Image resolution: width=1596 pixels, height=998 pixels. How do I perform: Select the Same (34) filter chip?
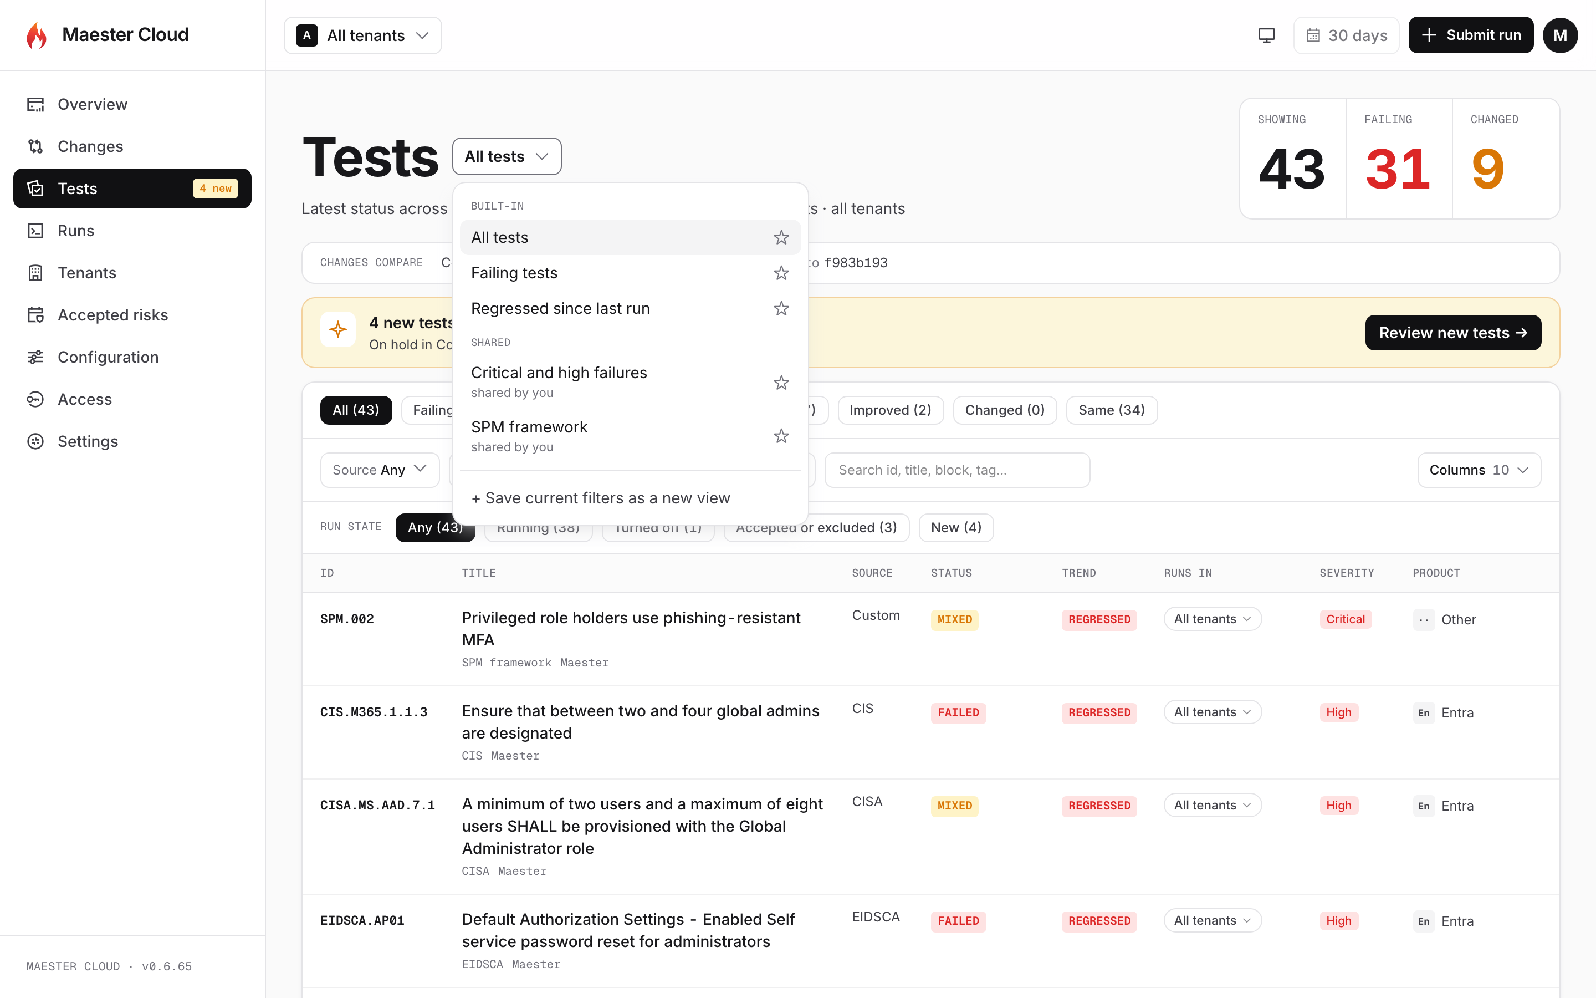pos(1111,410)
